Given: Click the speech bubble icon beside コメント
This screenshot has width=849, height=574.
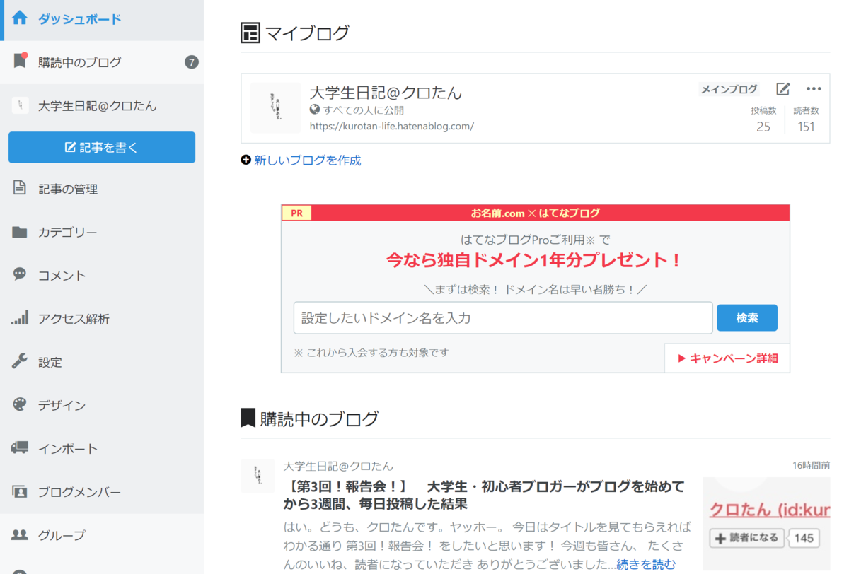Looking at the screenshot, I should [20, 274].
